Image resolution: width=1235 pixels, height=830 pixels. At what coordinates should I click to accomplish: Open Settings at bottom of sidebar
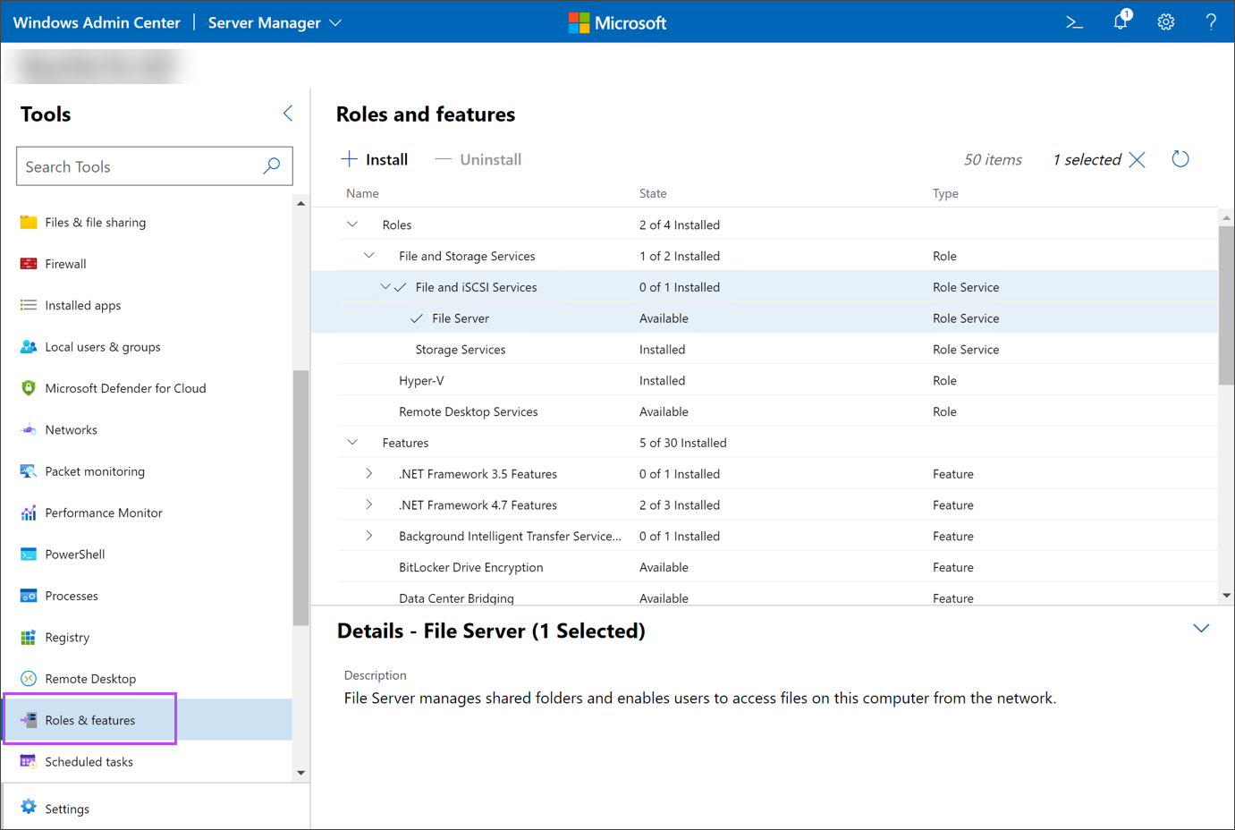click(x=67, y=809)
